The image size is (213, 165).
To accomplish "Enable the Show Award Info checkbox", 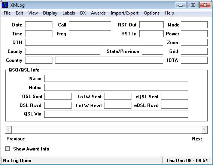I will (x=7, y=149).
